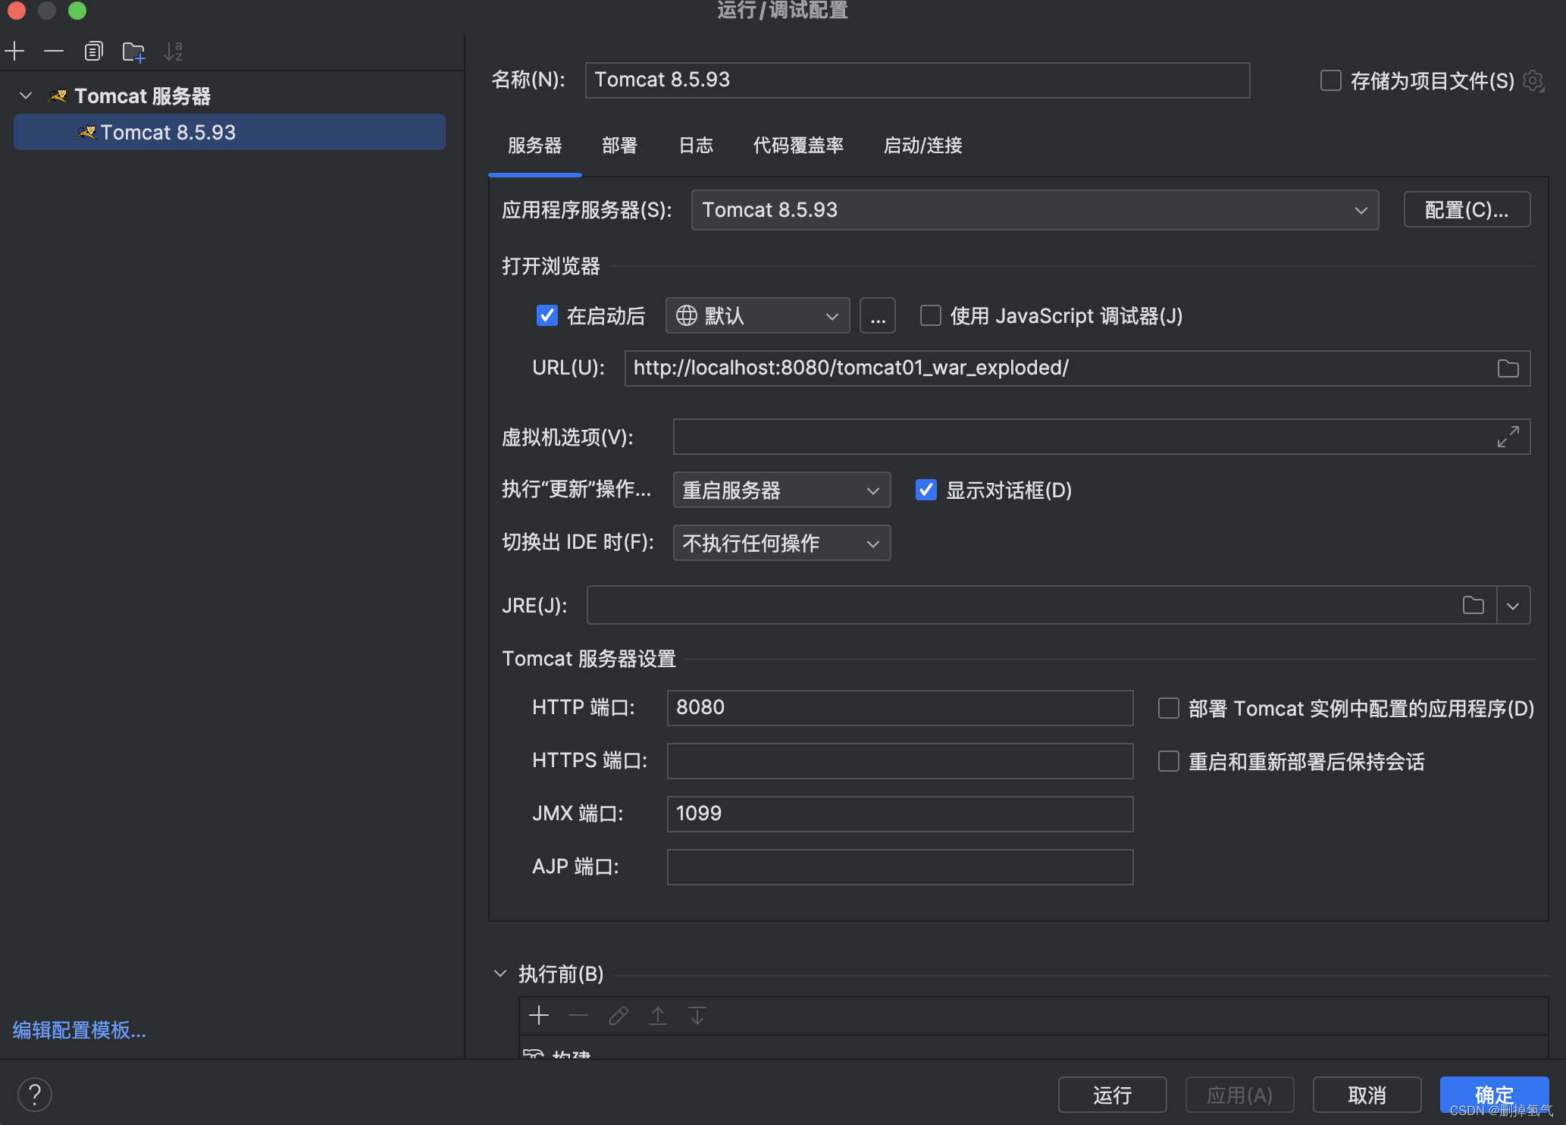Click the HTTPS 端口 input field
Image resolution: width=1566 pixels, height=1125 pixels.
(900, 761)
